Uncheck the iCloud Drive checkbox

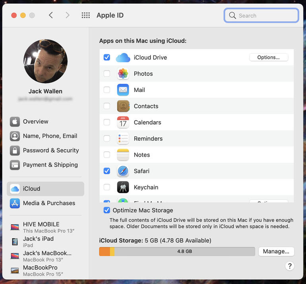point(107,57)
